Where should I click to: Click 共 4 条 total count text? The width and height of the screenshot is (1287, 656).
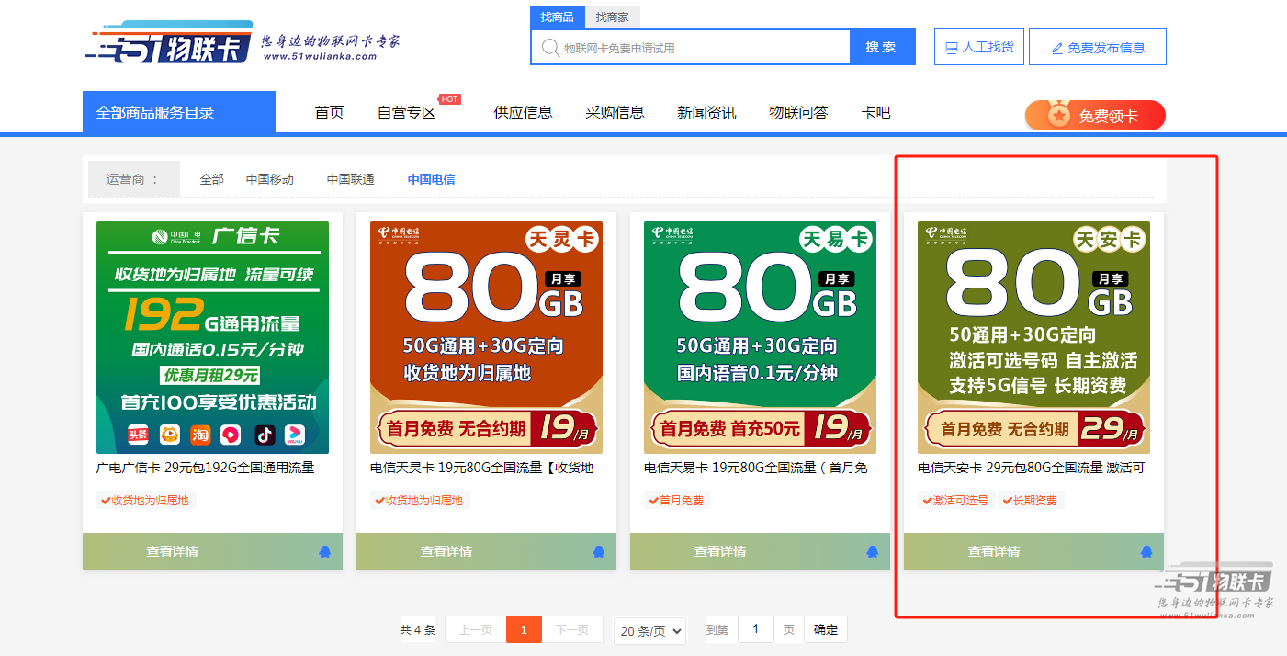417,630
